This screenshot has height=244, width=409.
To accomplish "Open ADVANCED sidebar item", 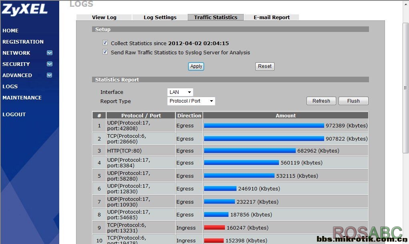I will [17, 75].
